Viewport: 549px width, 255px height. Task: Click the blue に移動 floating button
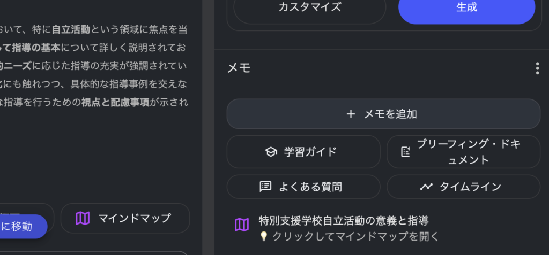[x=21, y=226]
